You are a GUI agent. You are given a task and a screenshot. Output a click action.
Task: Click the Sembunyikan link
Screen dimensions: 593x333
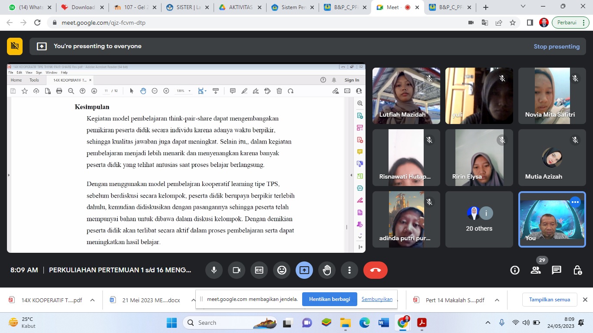(x=377, y=299)
